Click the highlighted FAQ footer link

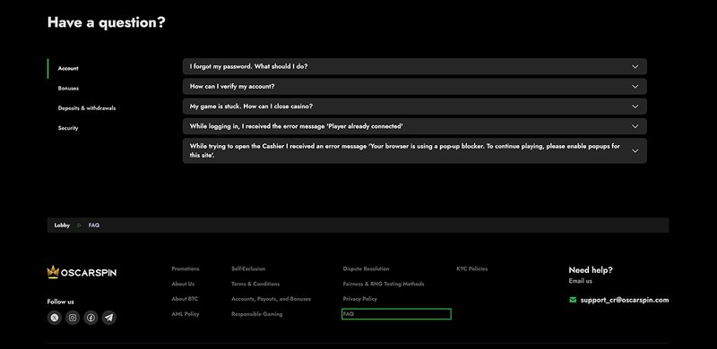pos(396,314)
